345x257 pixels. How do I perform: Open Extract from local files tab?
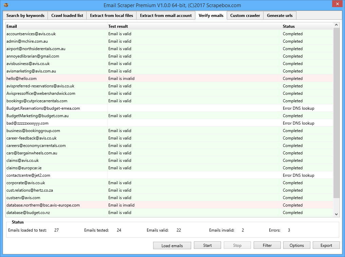111,16
